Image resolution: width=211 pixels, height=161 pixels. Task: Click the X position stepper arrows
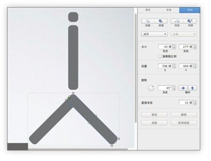coord(174,66)
